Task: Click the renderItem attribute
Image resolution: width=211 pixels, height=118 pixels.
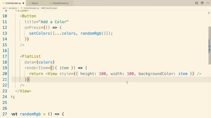Action: coord(36,68)
